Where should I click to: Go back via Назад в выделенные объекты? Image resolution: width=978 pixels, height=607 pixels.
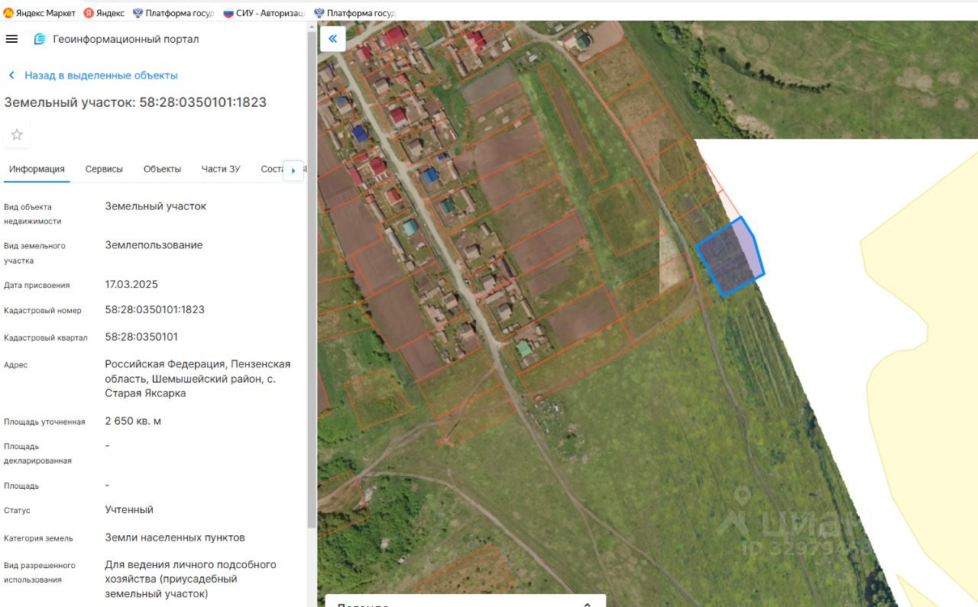click(101, 76)
